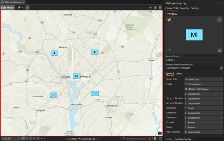
Task: Open the Military Overlay pane help icon
Action: 212,3
